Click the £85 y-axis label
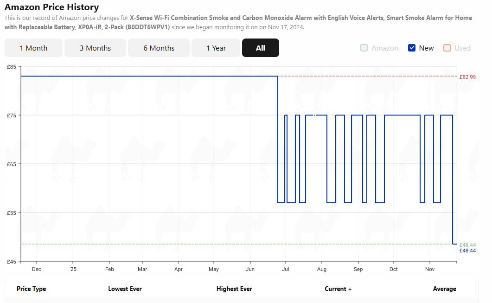Viewport: 492px width, 303px height. pos(12,67)
